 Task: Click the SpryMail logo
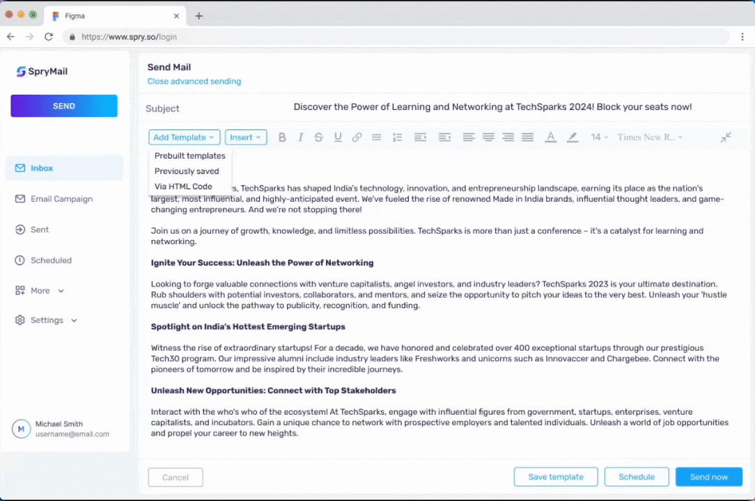[x=42, y=71]
